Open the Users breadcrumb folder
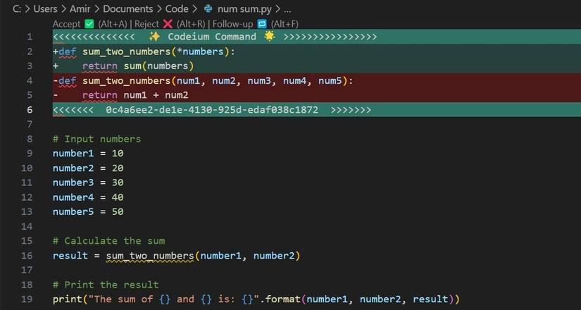The width and height of the screenshot is (581, 310). [46, 9]
